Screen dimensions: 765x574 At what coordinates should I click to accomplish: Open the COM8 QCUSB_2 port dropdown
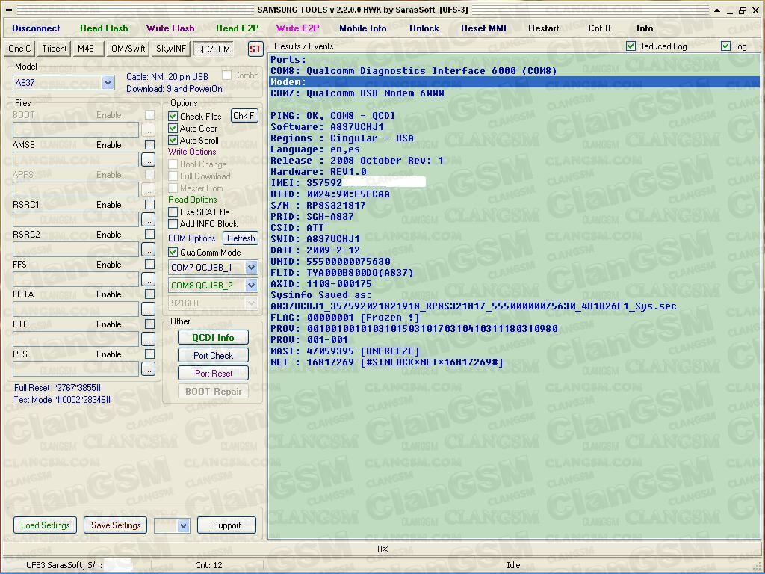(x=251, y=285)
